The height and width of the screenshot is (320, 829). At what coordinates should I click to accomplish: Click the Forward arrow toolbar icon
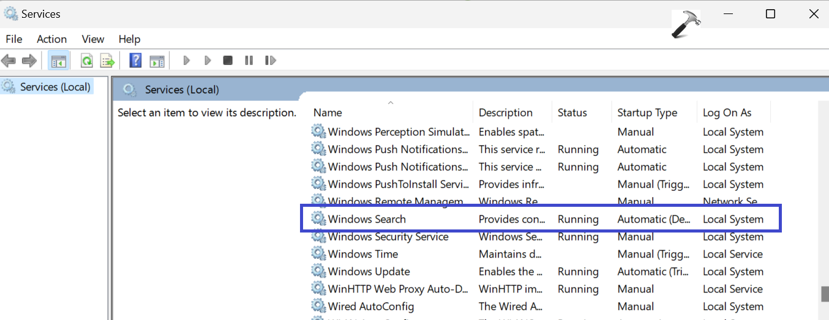tap(29, 61)
